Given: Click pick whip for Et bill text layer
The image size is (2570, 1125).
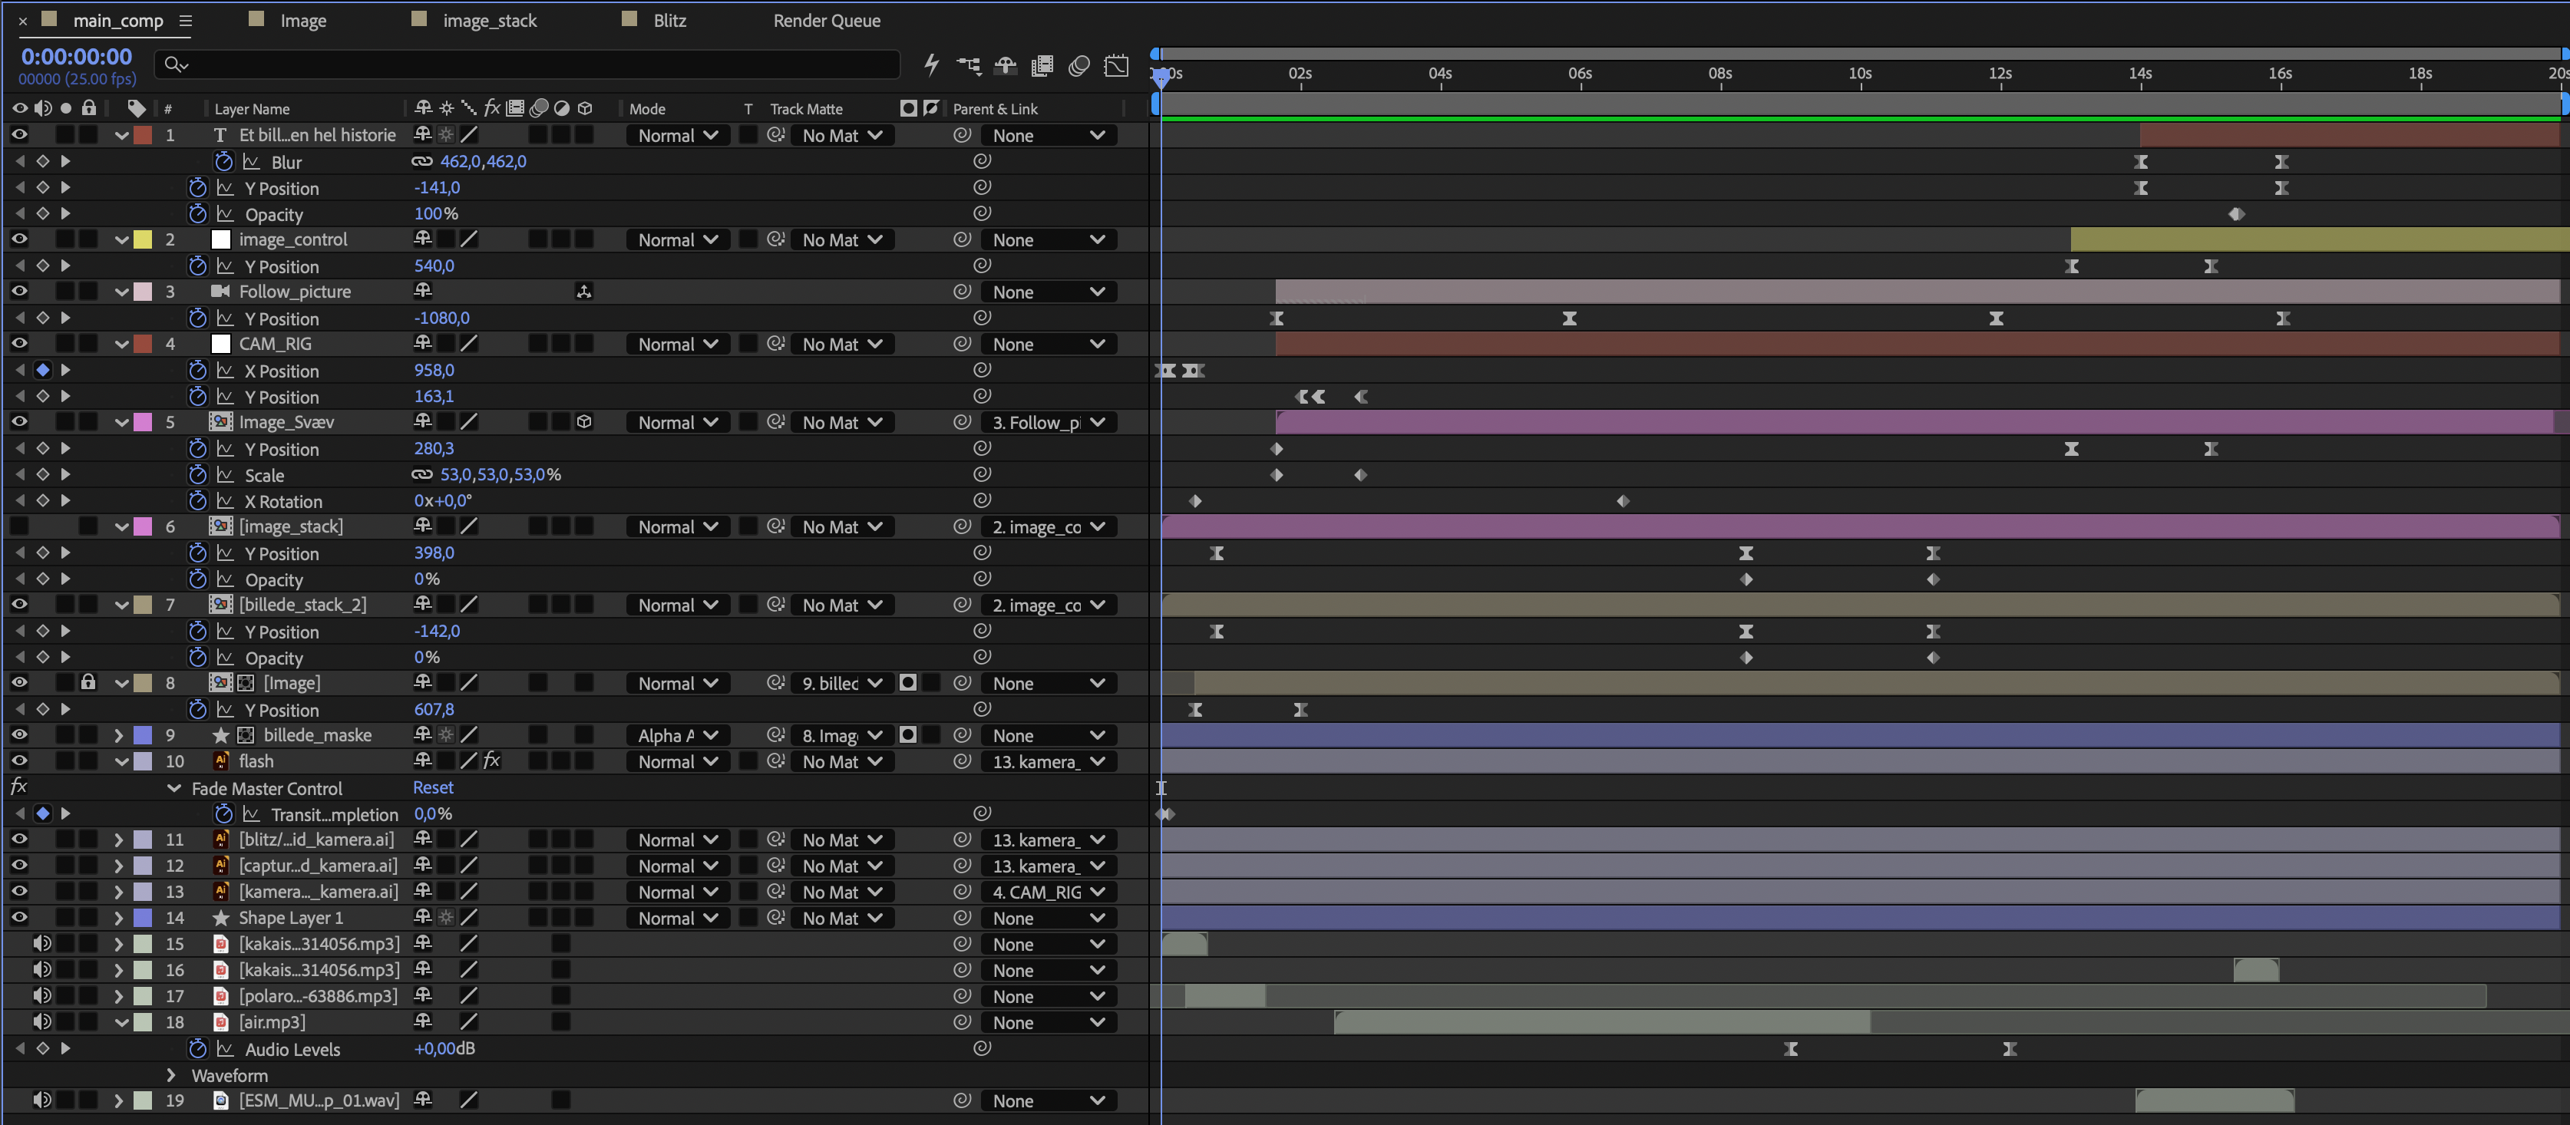Looking at the screenshot, I should tap(962, 134).
